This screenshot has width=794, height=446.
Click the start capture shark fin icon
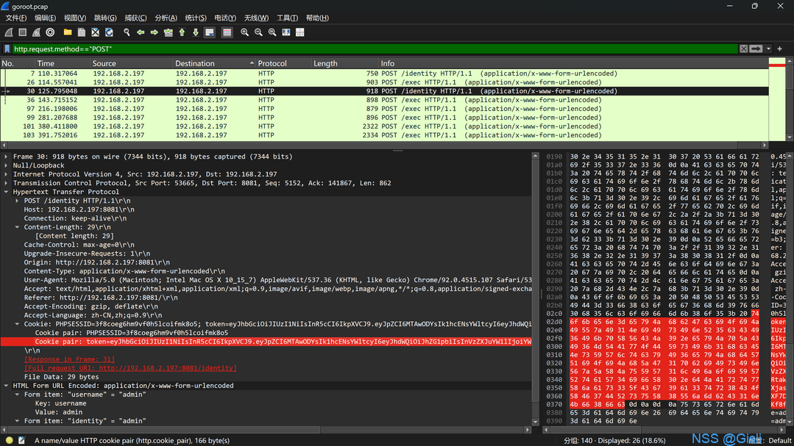[9, 32]
